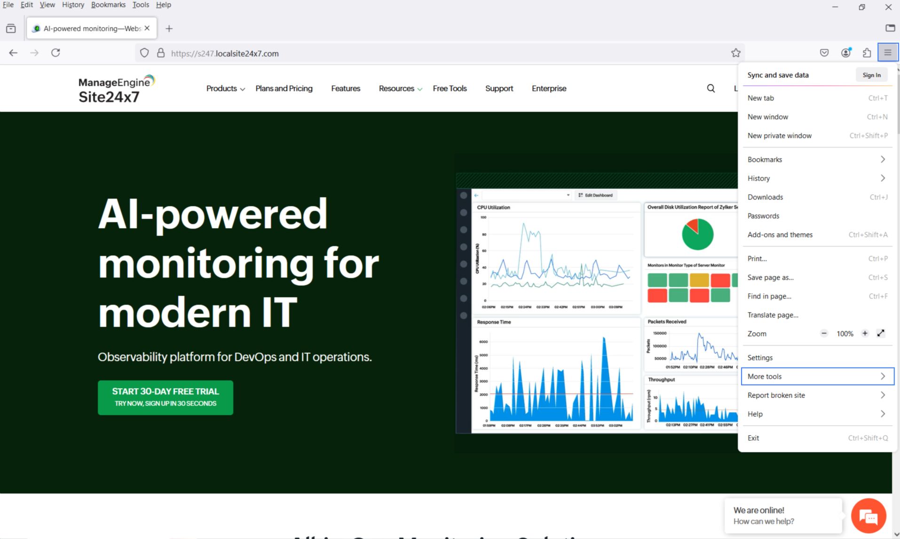The height and width of the screenshot is (539, 900).
Task: Open the extensions puzzle icon
Action: tap(867, 53)
